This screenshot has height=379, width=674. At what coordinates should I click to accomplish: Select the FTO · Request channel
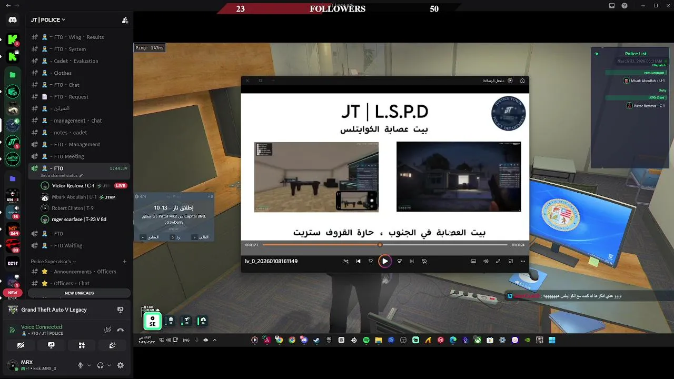click(79, 97)
